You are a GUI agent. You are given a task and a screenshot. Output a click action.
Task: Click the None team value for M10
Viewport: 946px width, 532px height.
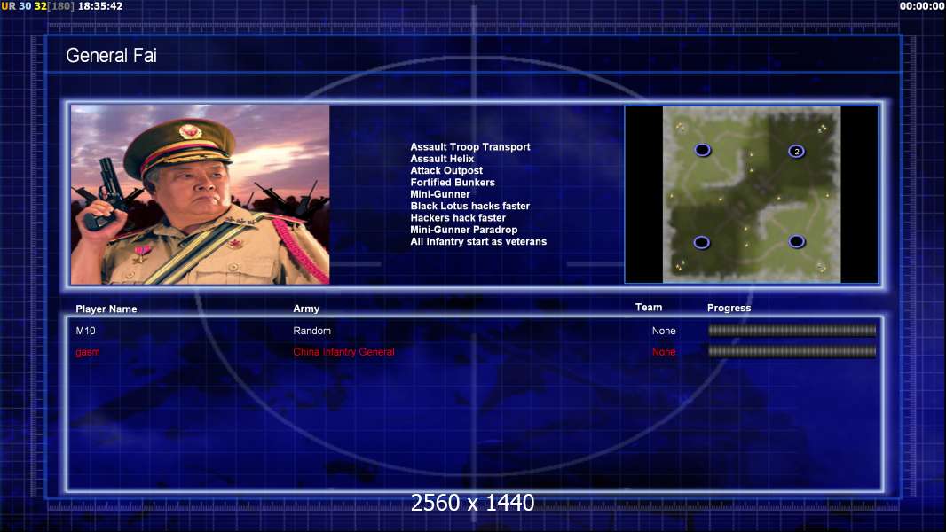[664, 331]
